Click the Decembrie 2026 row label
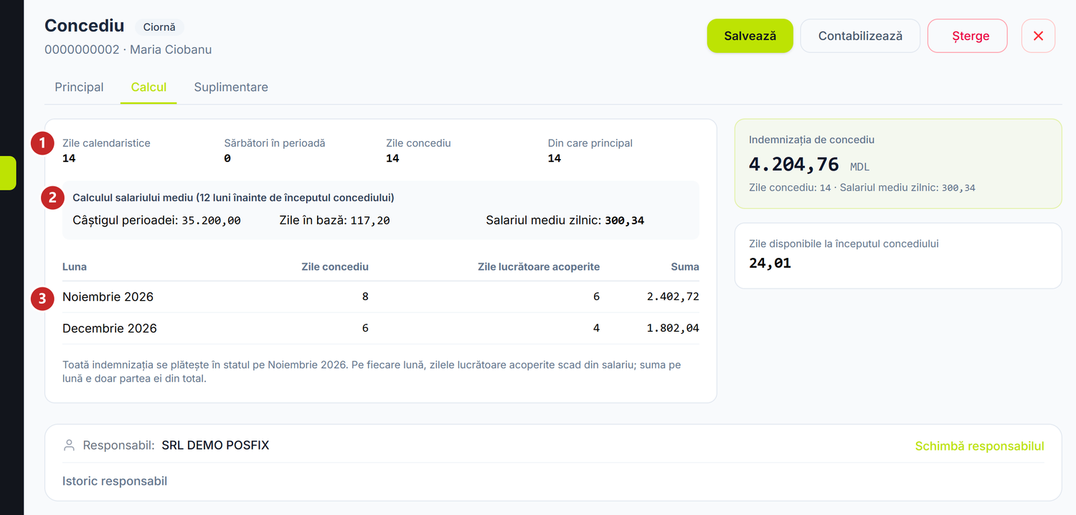This screenshot has height=515, width=1076. pos(110,328)
